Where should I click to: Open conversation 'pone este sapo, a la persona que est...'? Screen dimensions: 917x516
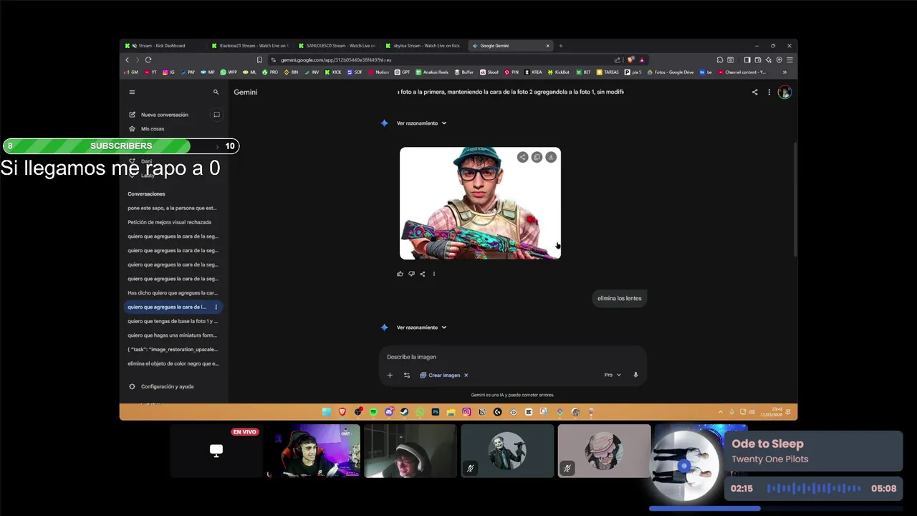pos(172,208)
